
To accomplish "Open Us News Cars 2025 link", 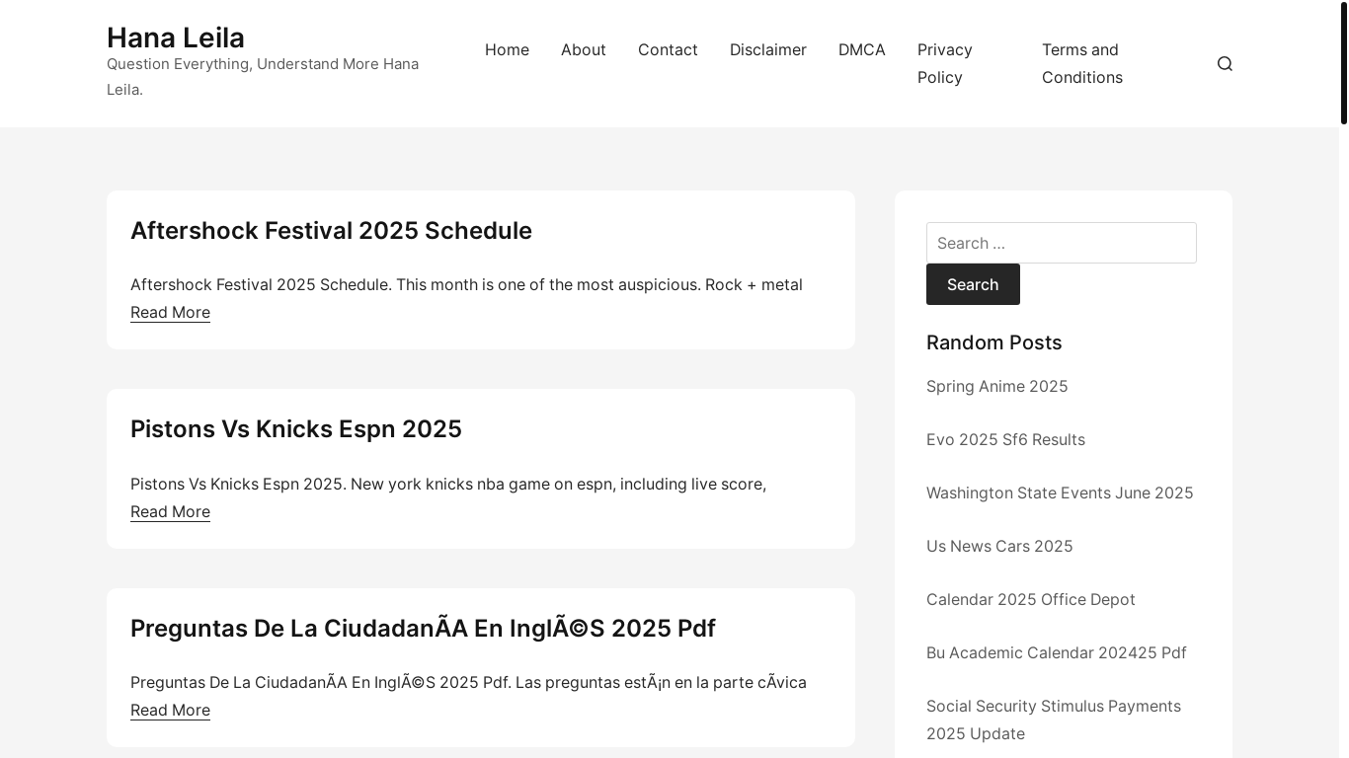I will [999, 546].
